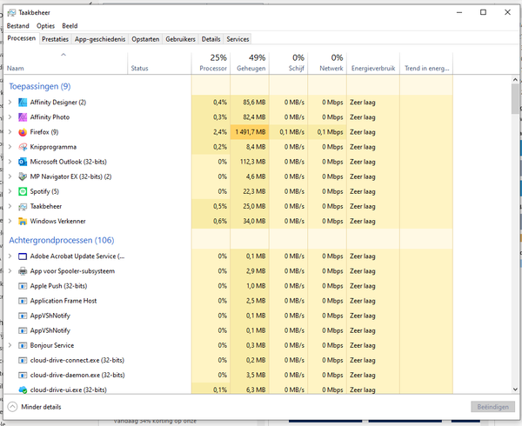Click the Knipprogramma scissors icon

[x=23, y=147]
